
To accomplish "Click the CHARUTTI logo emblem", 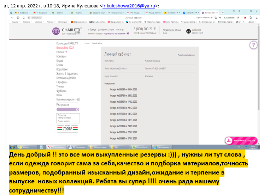I will tap(56, 31).
